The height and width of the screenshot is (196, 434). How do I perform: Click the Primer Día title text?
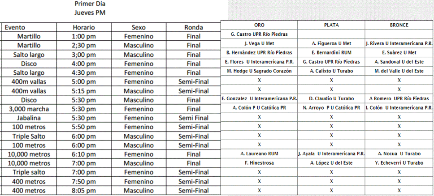click(90, 4)
